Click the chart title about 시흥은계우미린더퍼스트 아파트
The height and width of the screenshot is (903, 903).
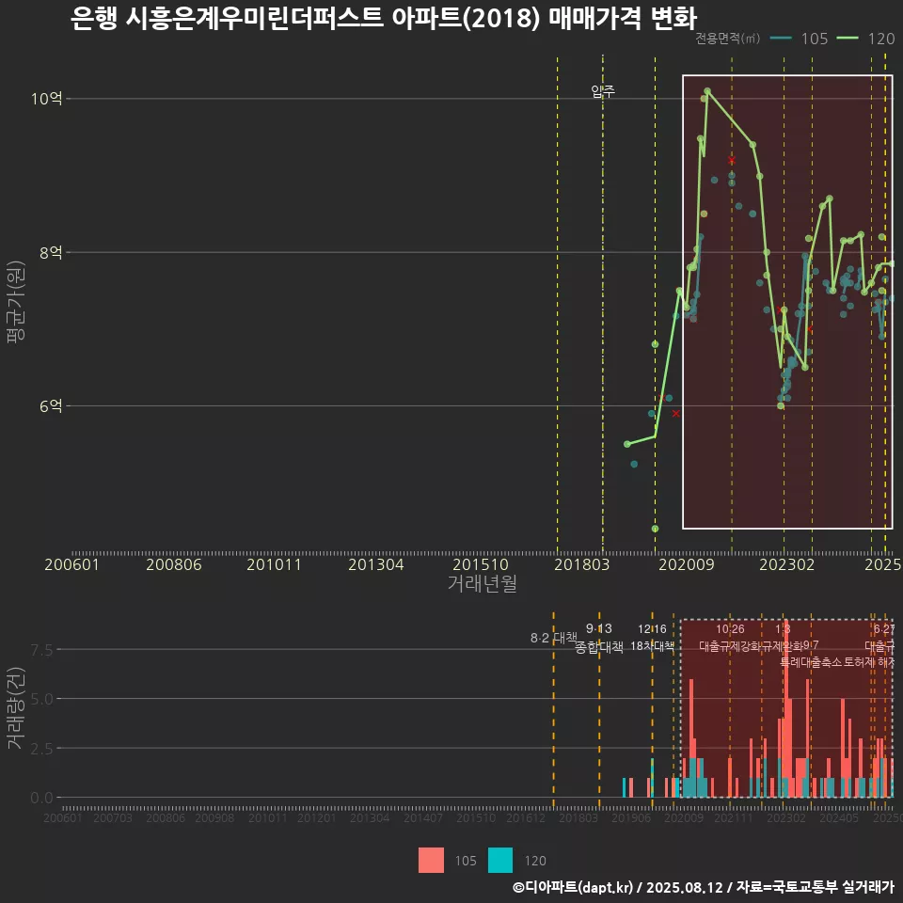click(384, 18)
